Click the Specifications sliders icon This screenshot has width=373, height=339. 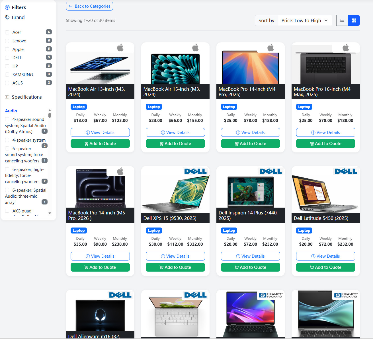[x=7, y=97]
